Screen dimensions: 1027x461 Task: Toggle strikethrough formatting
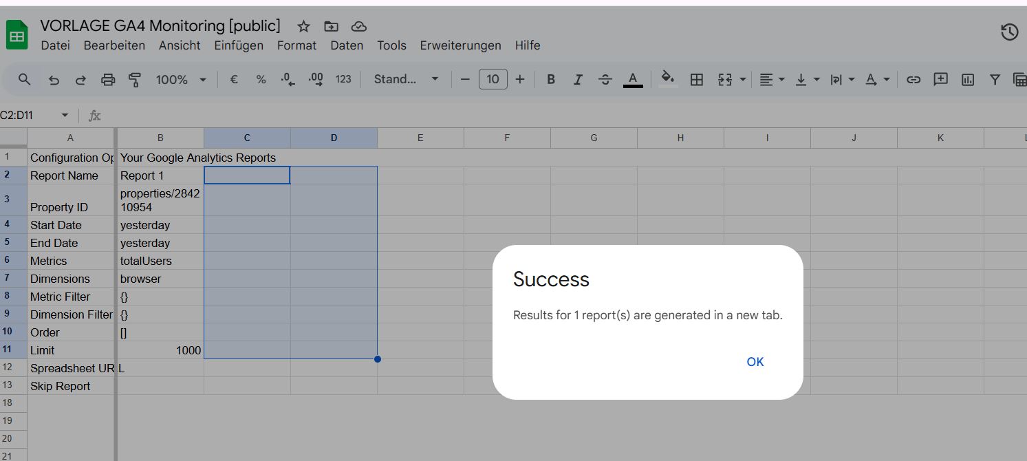pyautogui.click(x=605, y=80)
